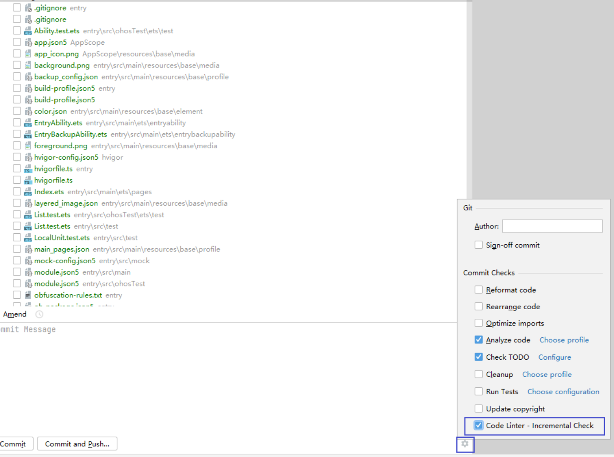Screen dimensions: 614x457
Task: Click the LocalUnit.test.ets file icon
Action: tap(28, 238)
